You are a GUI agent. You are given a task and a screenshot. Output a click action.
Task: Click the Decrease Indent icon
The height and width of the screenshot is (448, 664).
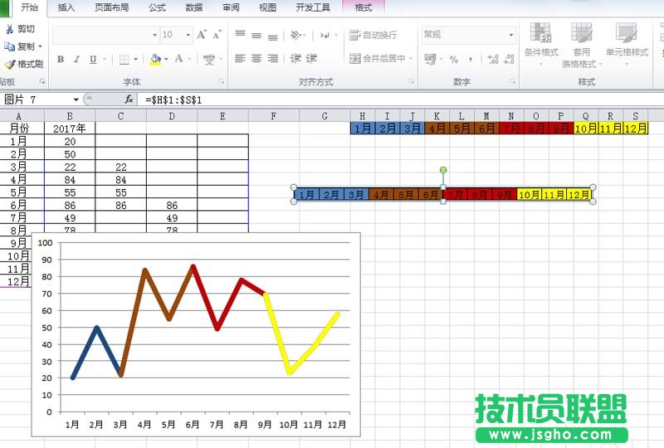295,58
